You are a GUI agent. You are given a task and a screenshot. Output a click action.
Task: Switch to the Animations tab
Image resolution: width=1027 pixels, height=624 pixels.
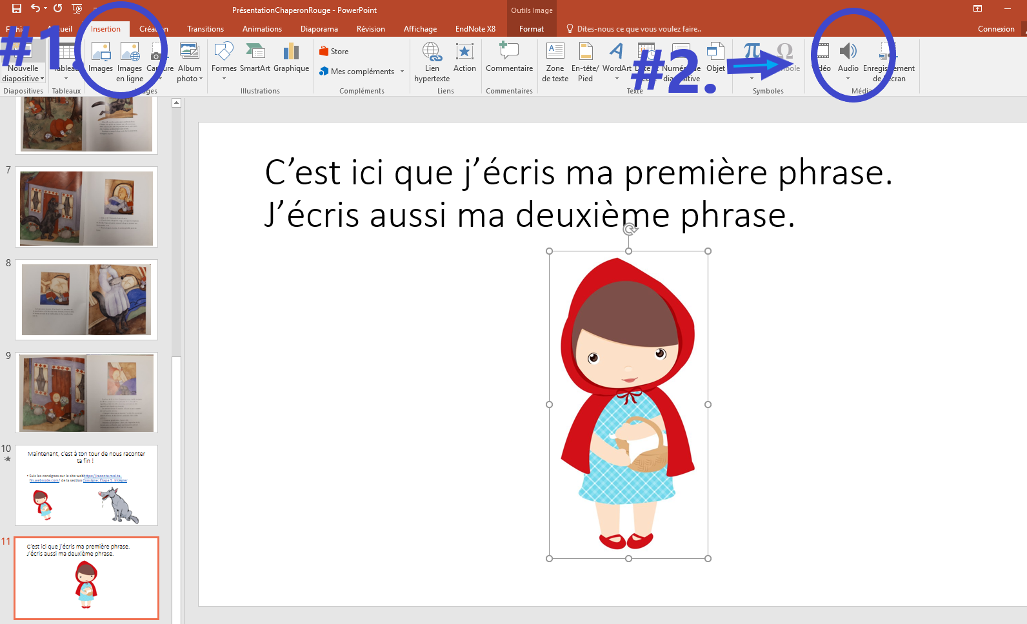pos(262,29)
